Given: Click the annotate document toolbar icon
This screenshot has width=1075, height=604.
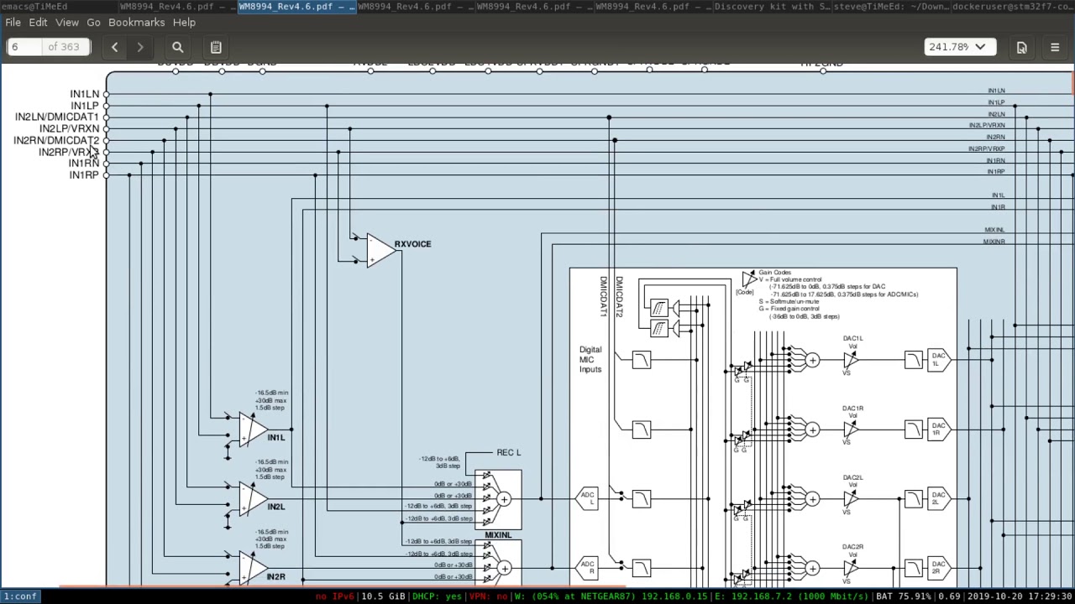Looking at the screenshot, I should [216, 47].
